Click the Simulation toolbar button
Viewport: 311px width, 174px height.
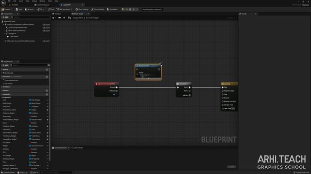click(112, 9)
